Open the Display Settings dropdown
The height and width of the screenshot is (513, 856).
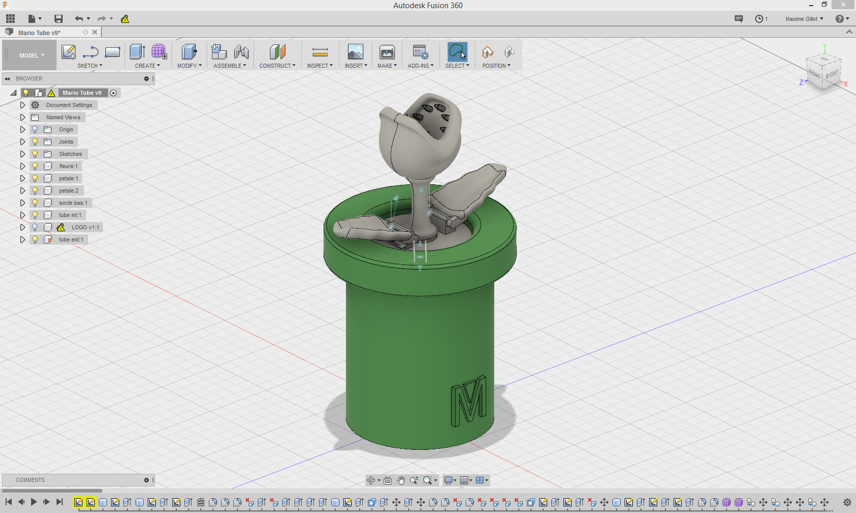click(x=450, y=480)
